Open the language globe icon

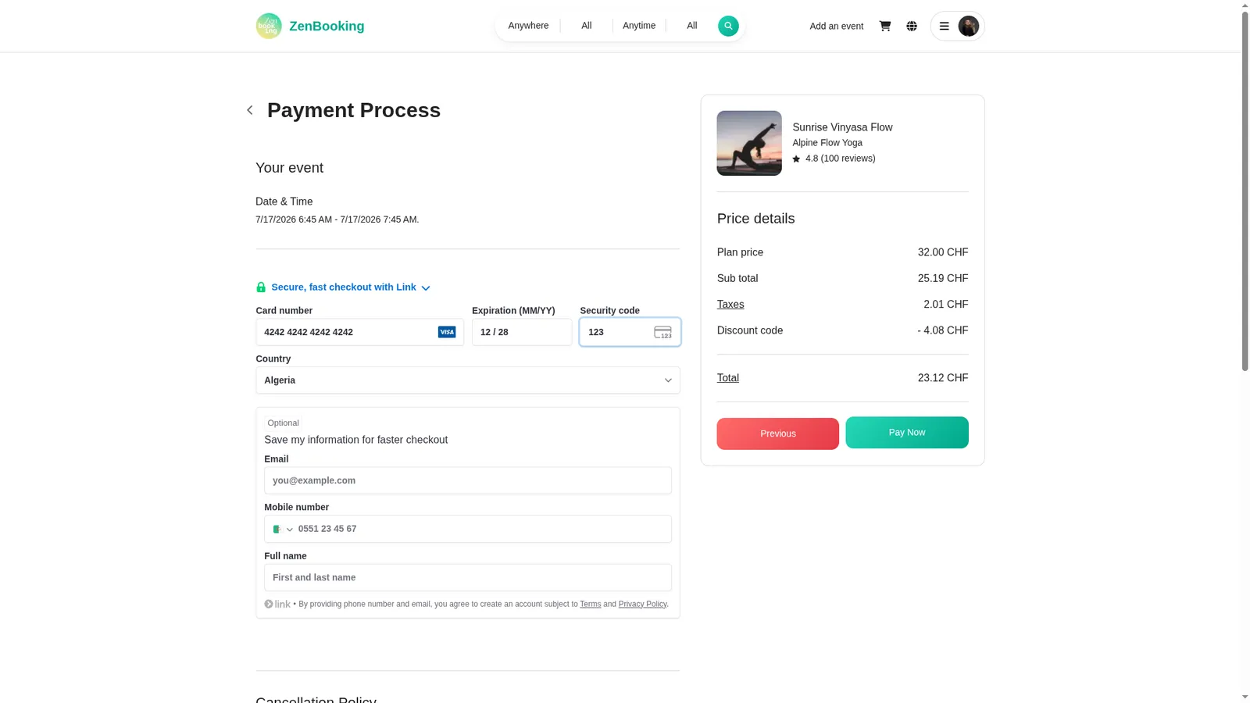pos(912,26)
